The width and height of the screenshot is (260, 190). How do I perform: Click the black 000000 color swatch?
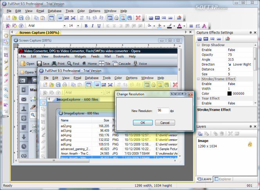click(230, 94)
